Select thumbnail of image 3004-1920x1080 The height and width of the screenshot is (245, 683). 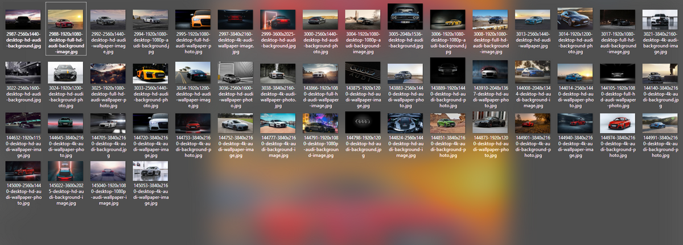tap(363, 20)
